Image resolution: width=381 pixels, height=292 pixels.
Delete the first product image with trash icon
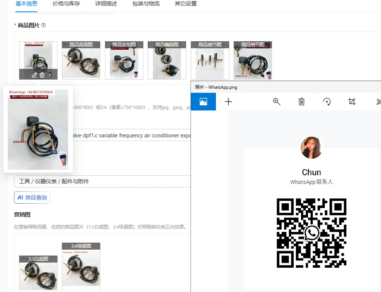pos(42,75)
